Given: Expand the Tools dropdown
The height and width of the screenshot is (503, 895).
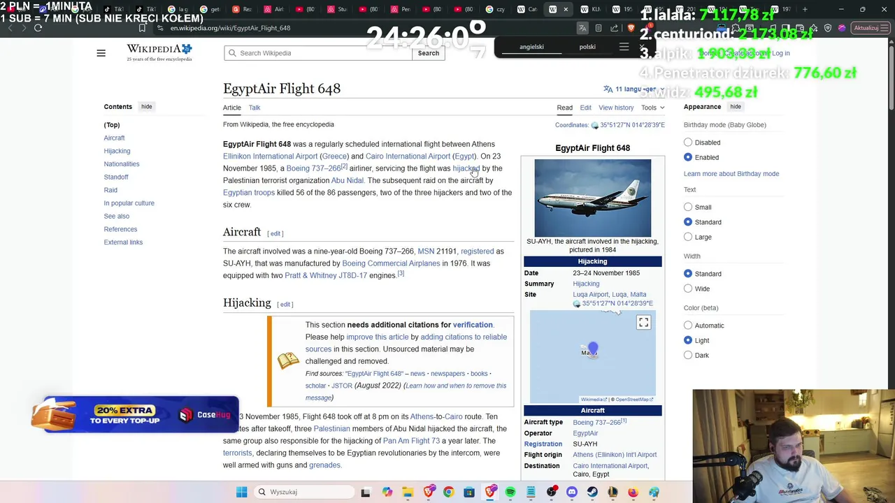Looking at the screenshot, I should coord(653,108).
